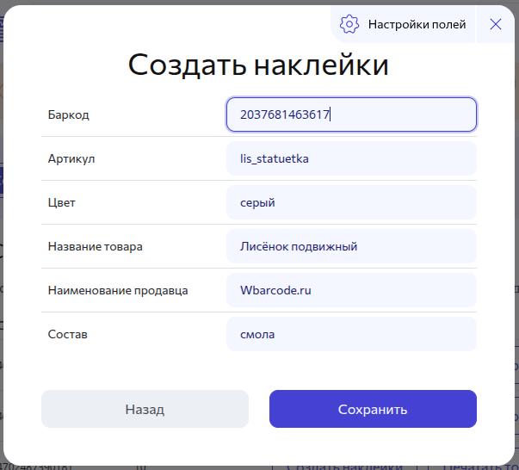Image resolution: width=519 pixels, height=470 pixels.
Task: Click the Печатать button behind the dialog
Action: (478, 466)
